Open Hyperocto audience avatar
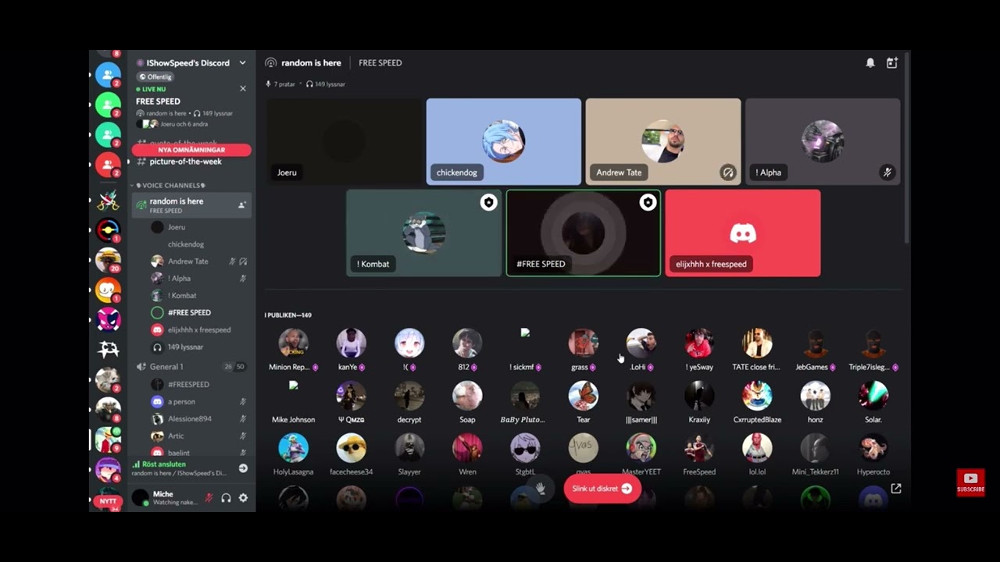The width and height of the screenshot is (1000, 562). [873, 448]
